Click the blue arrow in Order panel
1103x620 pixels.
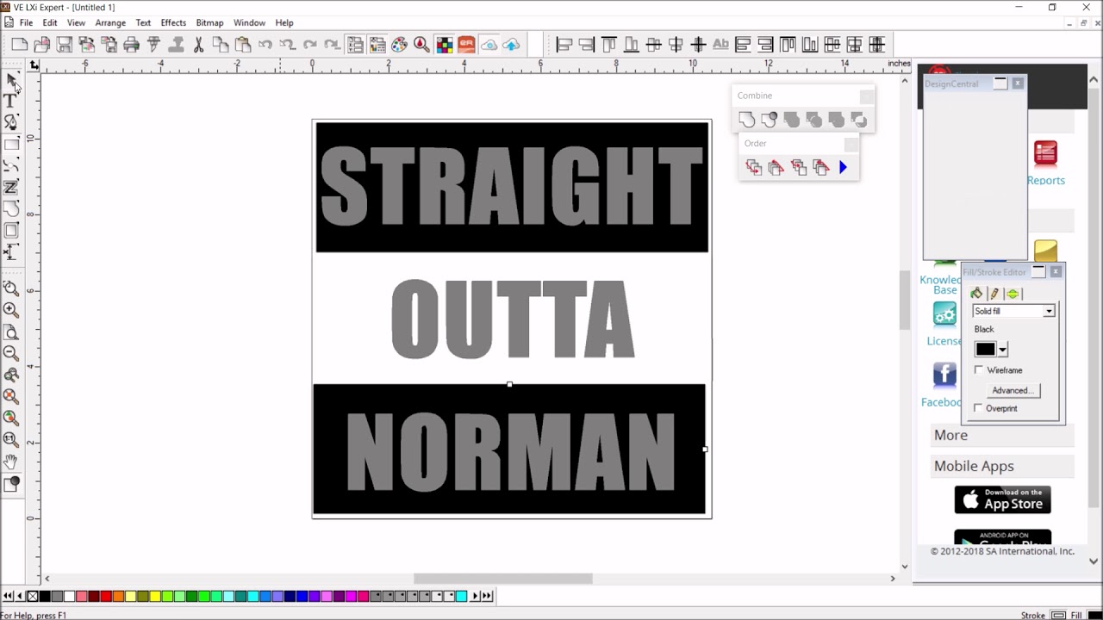[843, 168]
